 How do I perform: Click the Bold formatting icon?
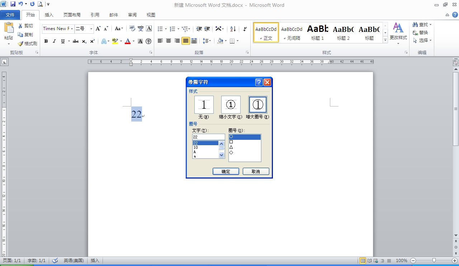point(46,41)
